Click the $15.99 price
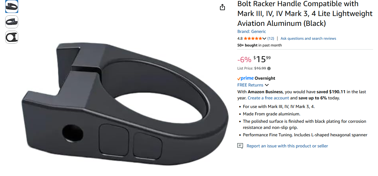This screenshot has height=176, width=378. click(x=262, y=59)
